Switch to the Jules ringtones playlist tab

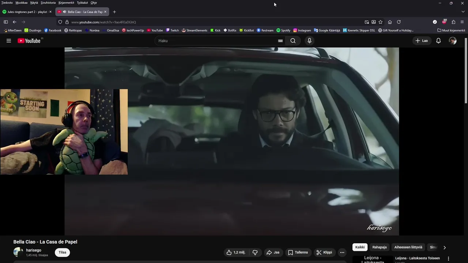[x=27, y=12]
